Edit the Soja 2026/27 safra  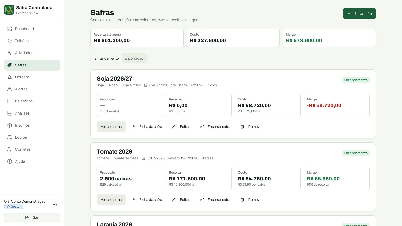click(181, 127)
